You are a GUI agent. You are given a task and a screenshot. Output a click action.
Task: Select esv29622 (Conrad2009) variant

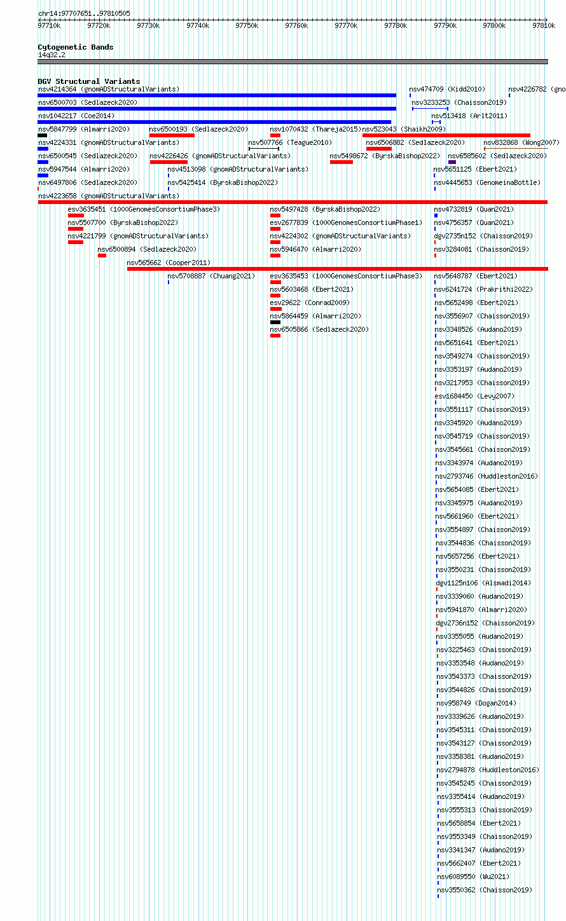(x=310, y=303)
